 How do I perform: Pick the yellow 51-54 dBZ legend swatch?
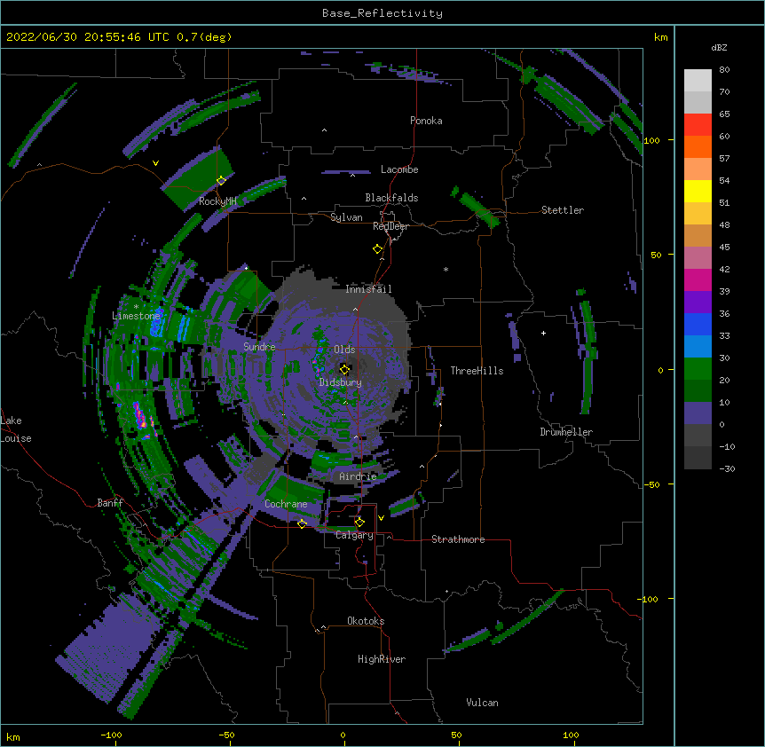698,191
